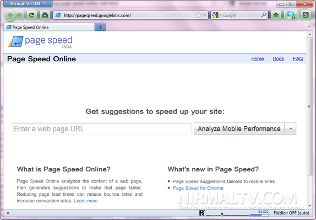This screenshot has height=220, width=316.
Task: Select the Page Speed Online tab
Action: [x=49, y=27]
